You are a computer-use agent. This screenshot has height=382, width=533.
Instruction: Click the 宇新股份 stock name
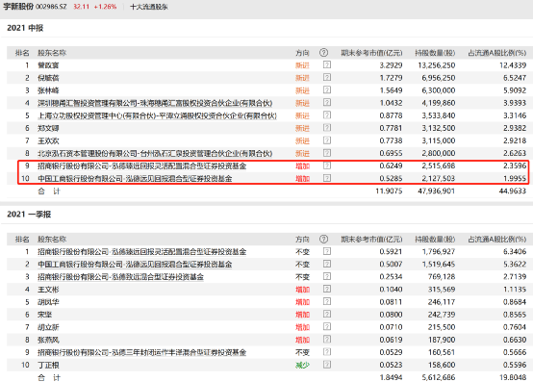18,7
